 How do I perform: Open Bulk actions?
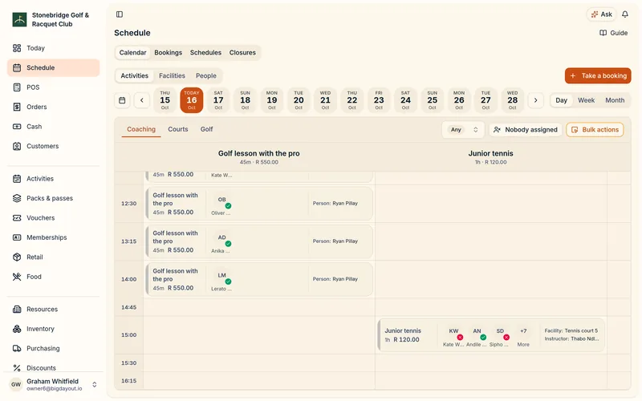point(595,130)
